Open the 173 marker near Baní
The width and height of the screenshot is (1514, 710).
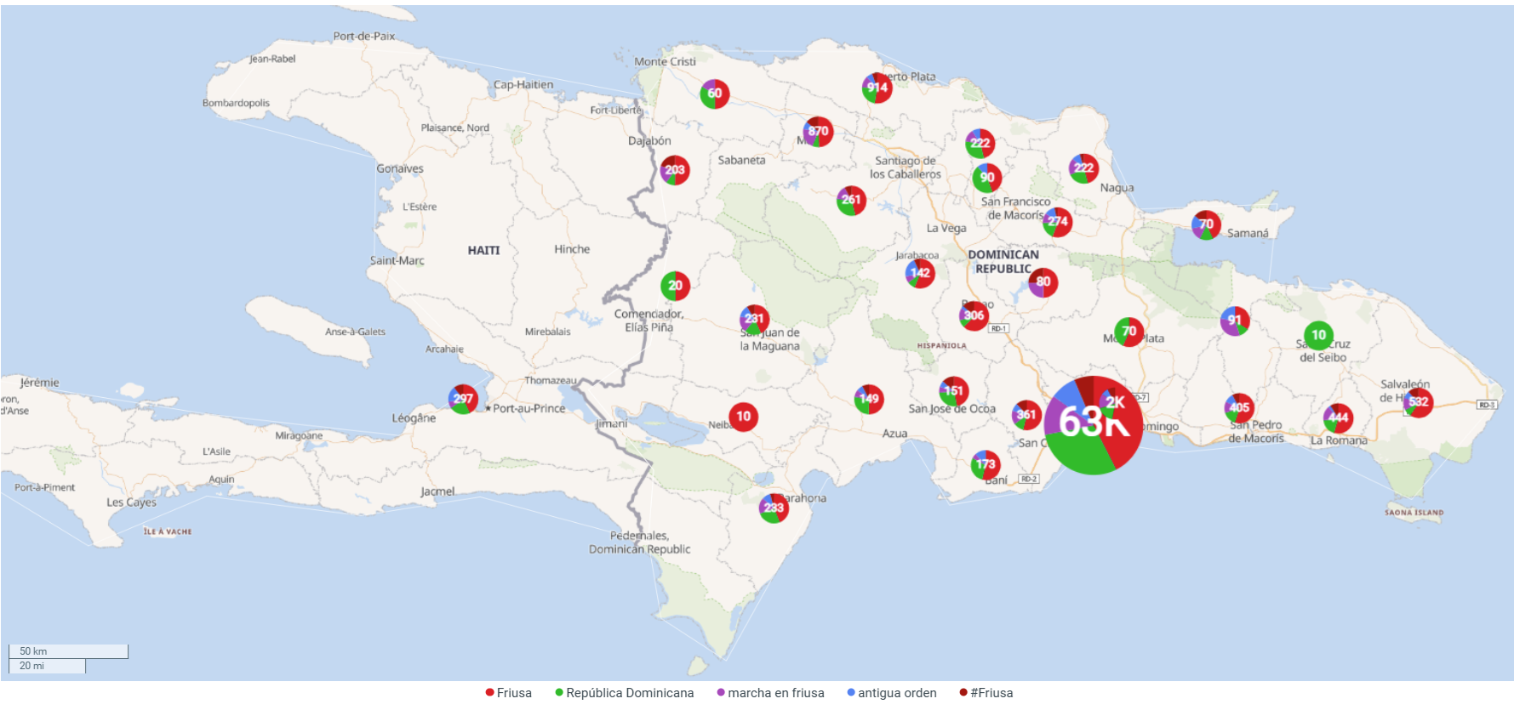click(986, 464)
